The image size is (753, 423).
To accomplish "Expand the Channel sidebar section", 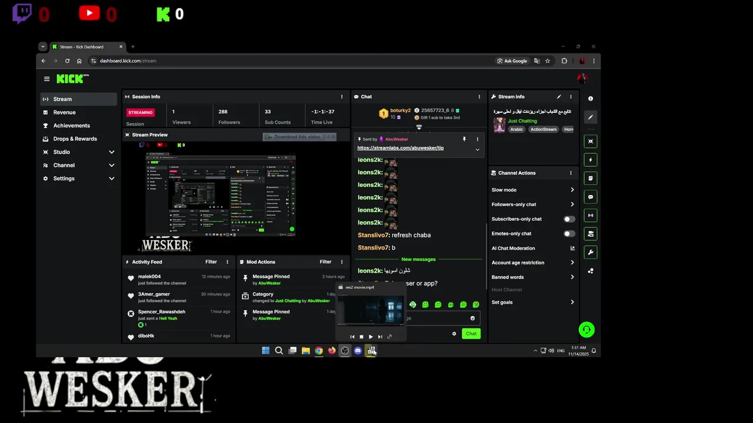I will pos(112,166).
